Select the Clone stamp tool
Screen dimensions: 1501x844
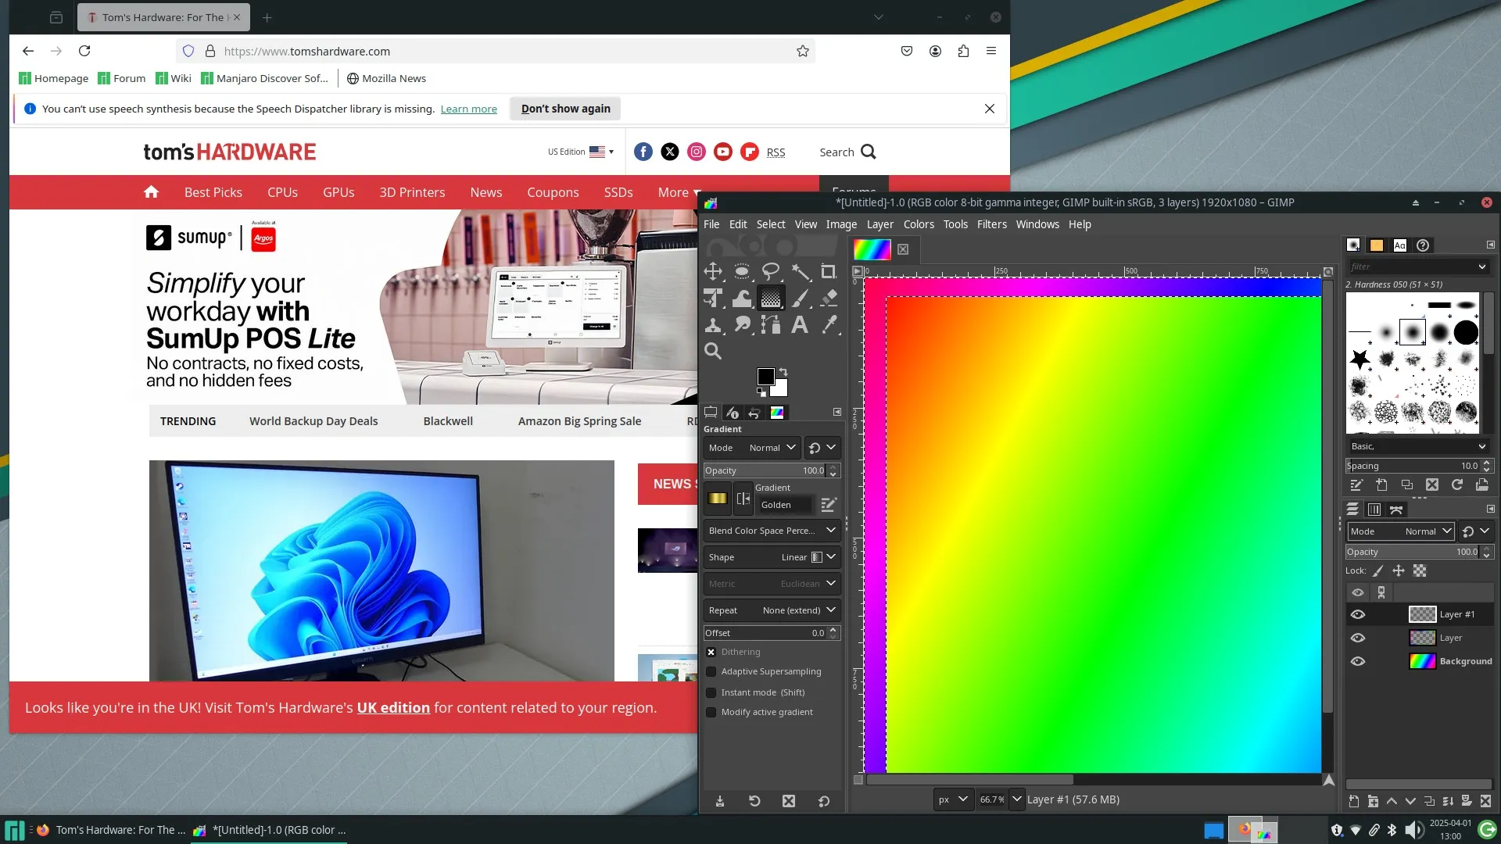tap(713, 325)
